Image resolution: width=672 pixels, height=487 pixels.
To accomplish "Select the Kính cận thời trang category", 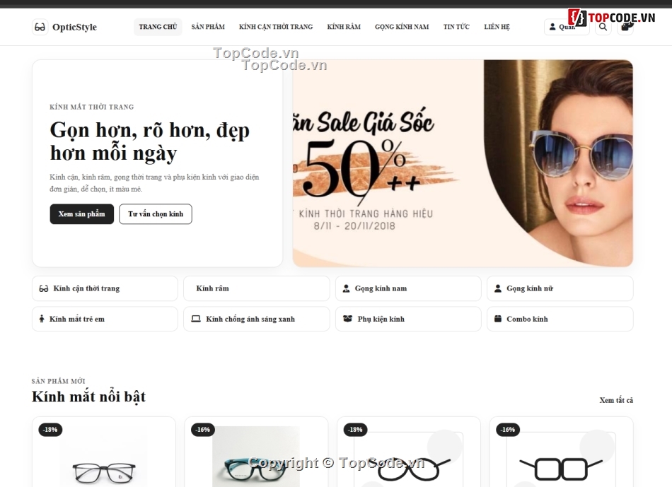I will pos(105,288).
